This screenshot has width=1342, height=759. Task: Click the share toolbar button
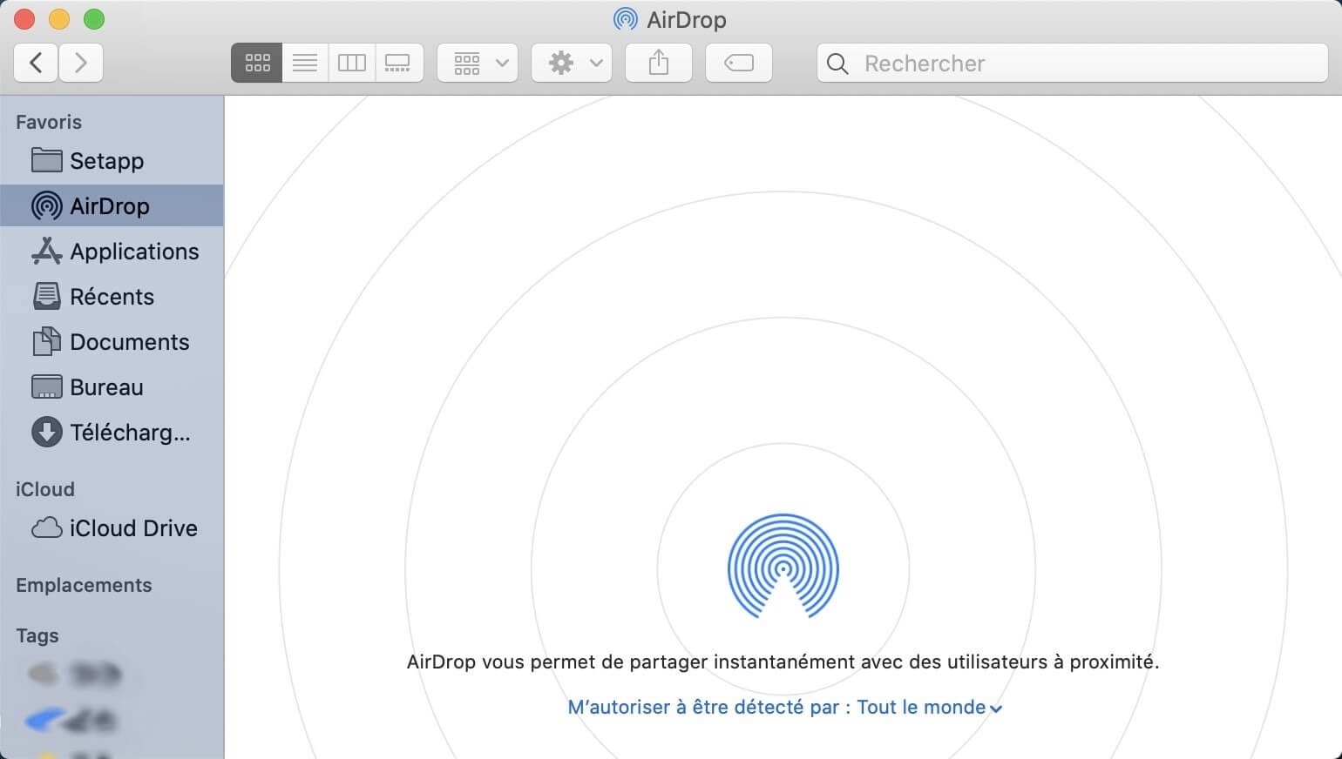click(659, 63)
